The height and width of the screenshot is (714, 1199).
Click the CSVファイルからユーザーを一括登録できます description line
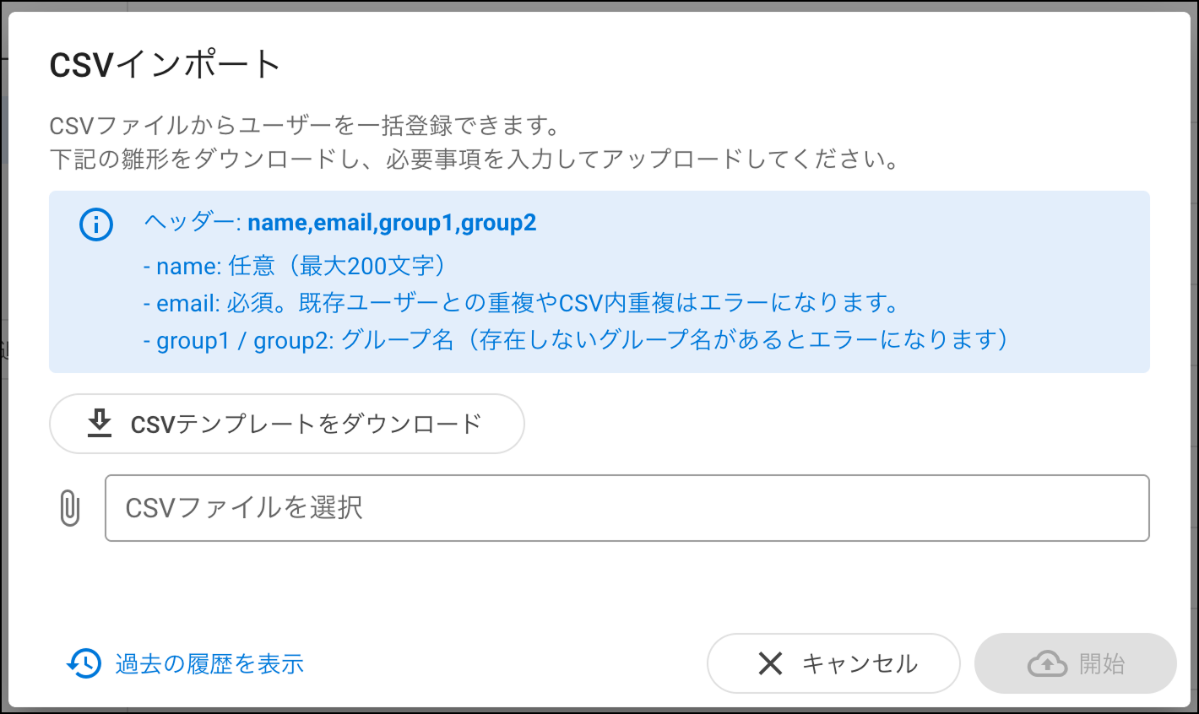(x=306, y=127)
